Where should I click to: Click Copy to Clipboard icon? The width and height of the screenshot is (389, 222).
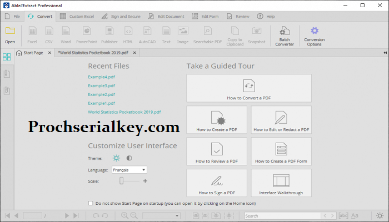pos(235,31)
